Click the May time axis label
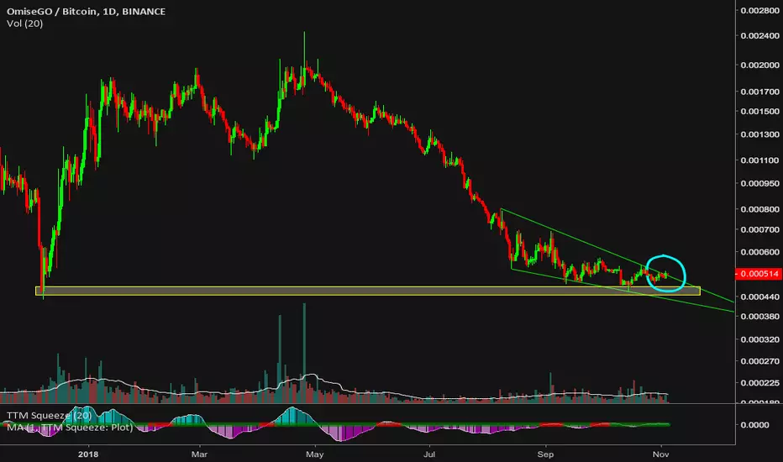 (x=314, y=454)
